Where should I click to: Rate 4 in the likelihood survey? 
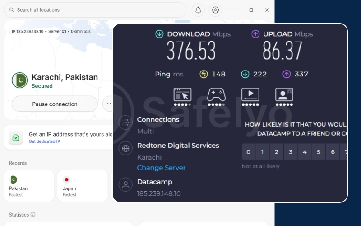(x=305, y=152)
